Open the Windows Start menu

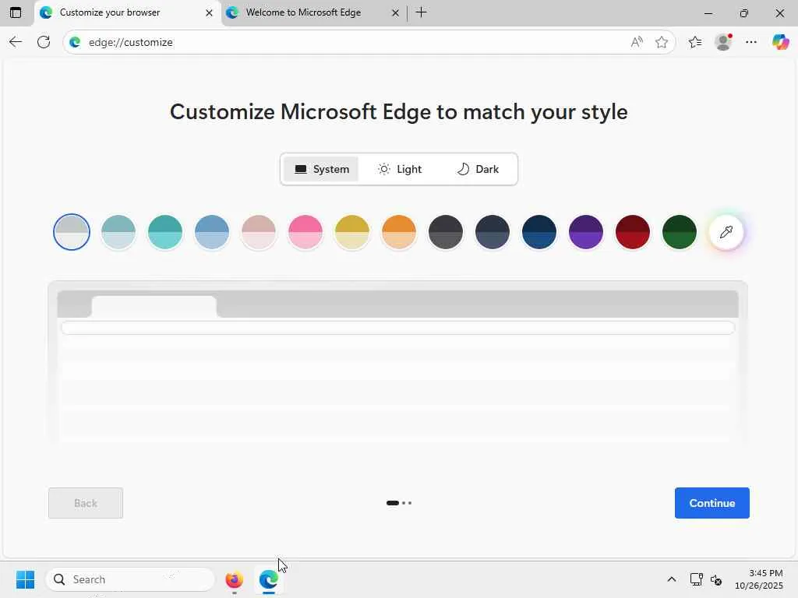click(25, 579)
